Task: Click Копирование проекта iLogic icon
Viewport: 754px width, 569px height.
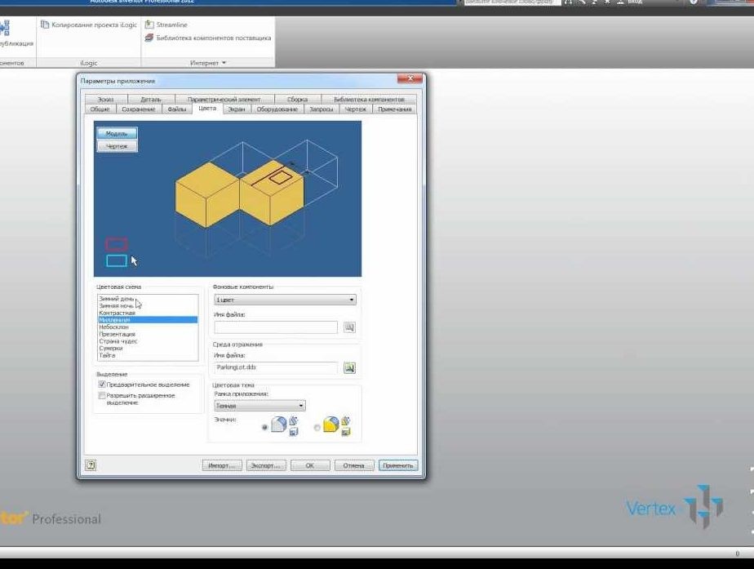Action: pos(45,25)
